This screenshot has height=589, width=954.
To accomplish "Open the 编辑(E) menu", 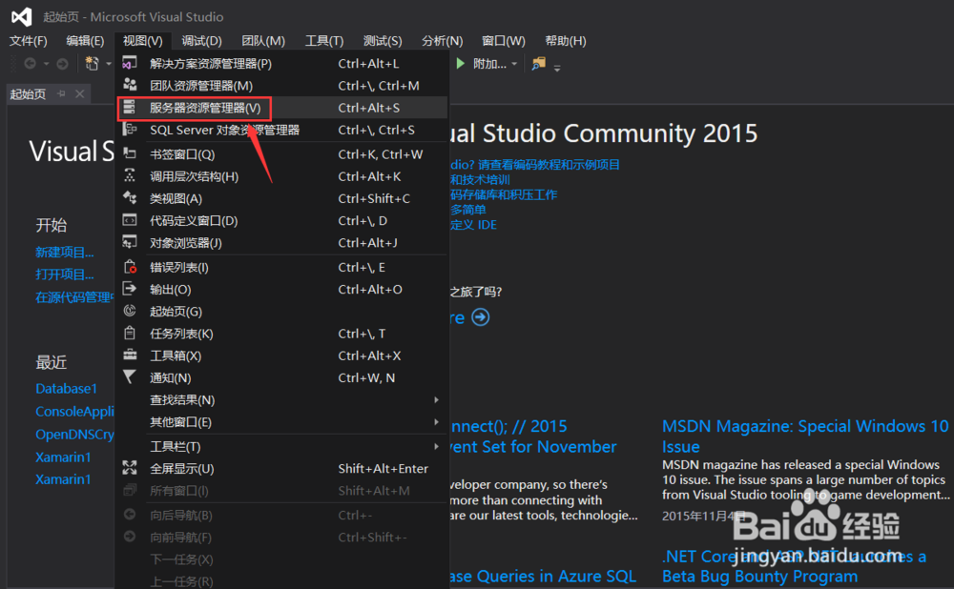I will point(85,41).
